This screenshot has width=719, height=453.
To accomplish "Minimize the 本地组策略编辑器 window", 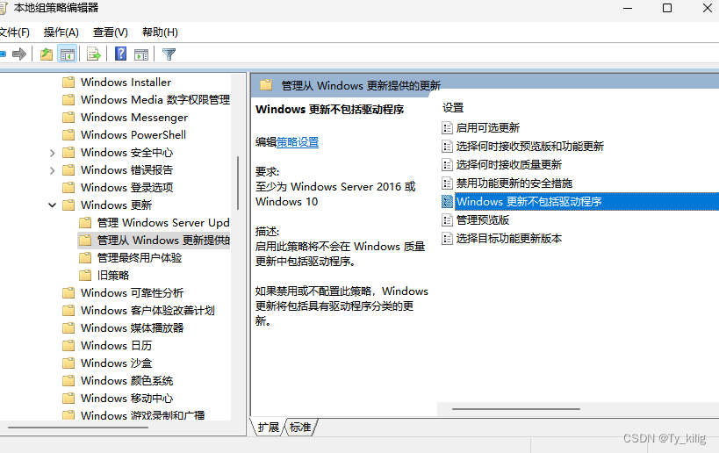I will [628, 8].
